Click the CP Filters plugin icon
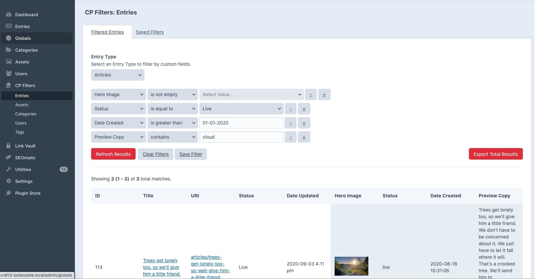Image resolution: width=535 pixels, height=279 pixels. [9, 85]
